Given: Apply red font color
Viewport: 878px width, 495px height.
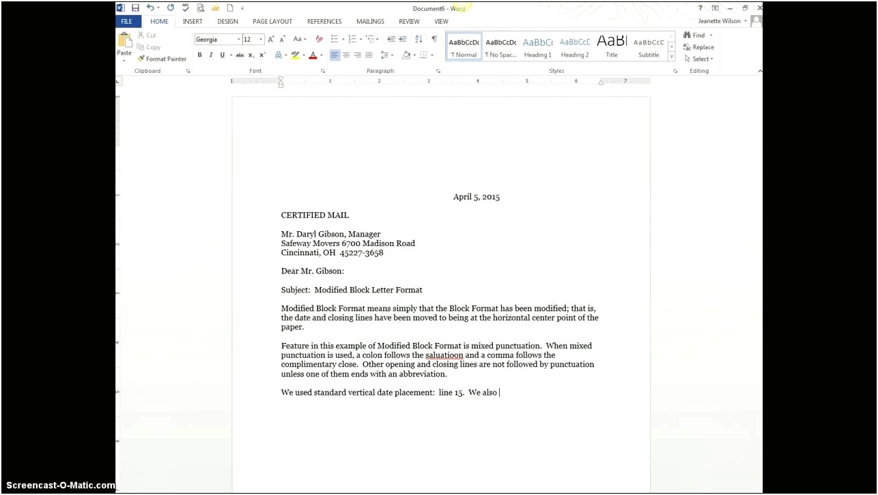Looking at the screenshot, I should 313,55.
